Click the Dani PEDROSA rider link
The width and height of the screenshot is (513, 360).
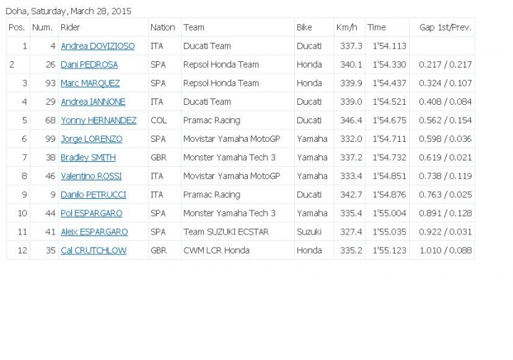pos(88,65)
